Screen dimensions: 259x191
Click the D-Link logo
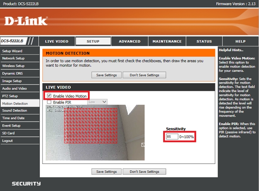coord(26,21)
